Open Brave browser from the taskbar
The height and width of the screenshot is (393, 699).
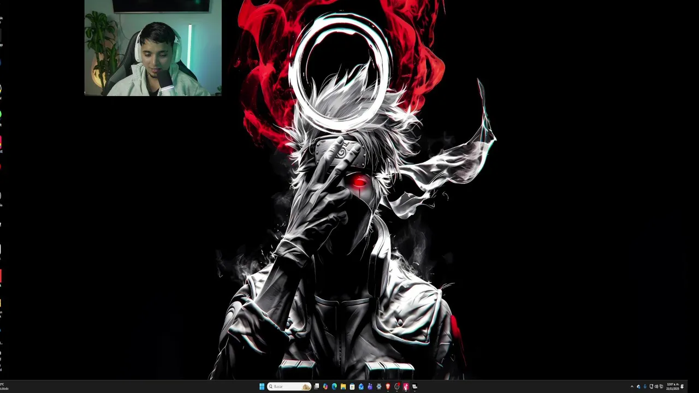(x=388, y=386)
